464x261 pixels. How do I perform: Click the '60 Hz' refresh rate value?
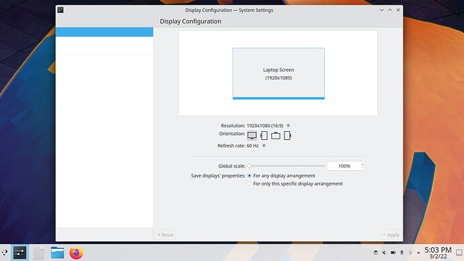click(x=253, y=145)
